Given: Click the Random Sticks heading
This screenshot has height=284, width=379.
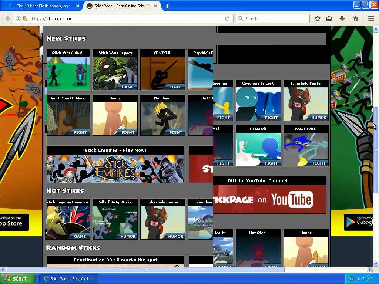Looking at the screenshot, I should tap(73, 248).
